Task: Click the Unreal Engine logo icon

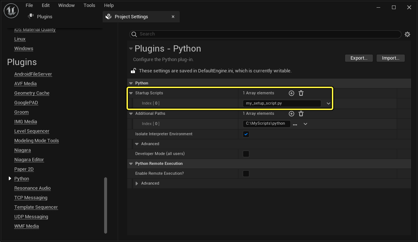Action: (11, 11)
